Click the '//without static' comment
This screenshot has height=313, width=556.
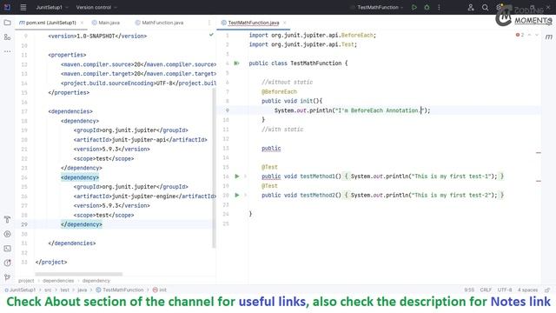point(287,82)
